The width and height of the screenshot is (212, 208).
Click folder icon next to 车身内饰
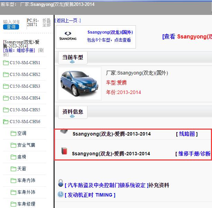click(x=13, y=181)
